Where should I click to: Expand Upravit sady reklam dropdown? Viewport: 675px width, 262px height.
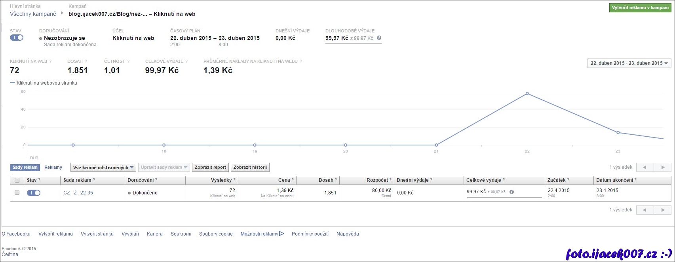pos(164,167)
